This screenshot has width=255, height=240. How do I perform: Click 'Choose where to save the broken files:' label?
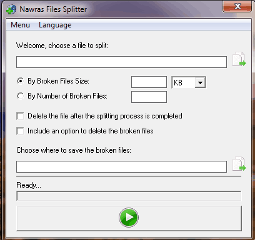(x=74, y=150)
